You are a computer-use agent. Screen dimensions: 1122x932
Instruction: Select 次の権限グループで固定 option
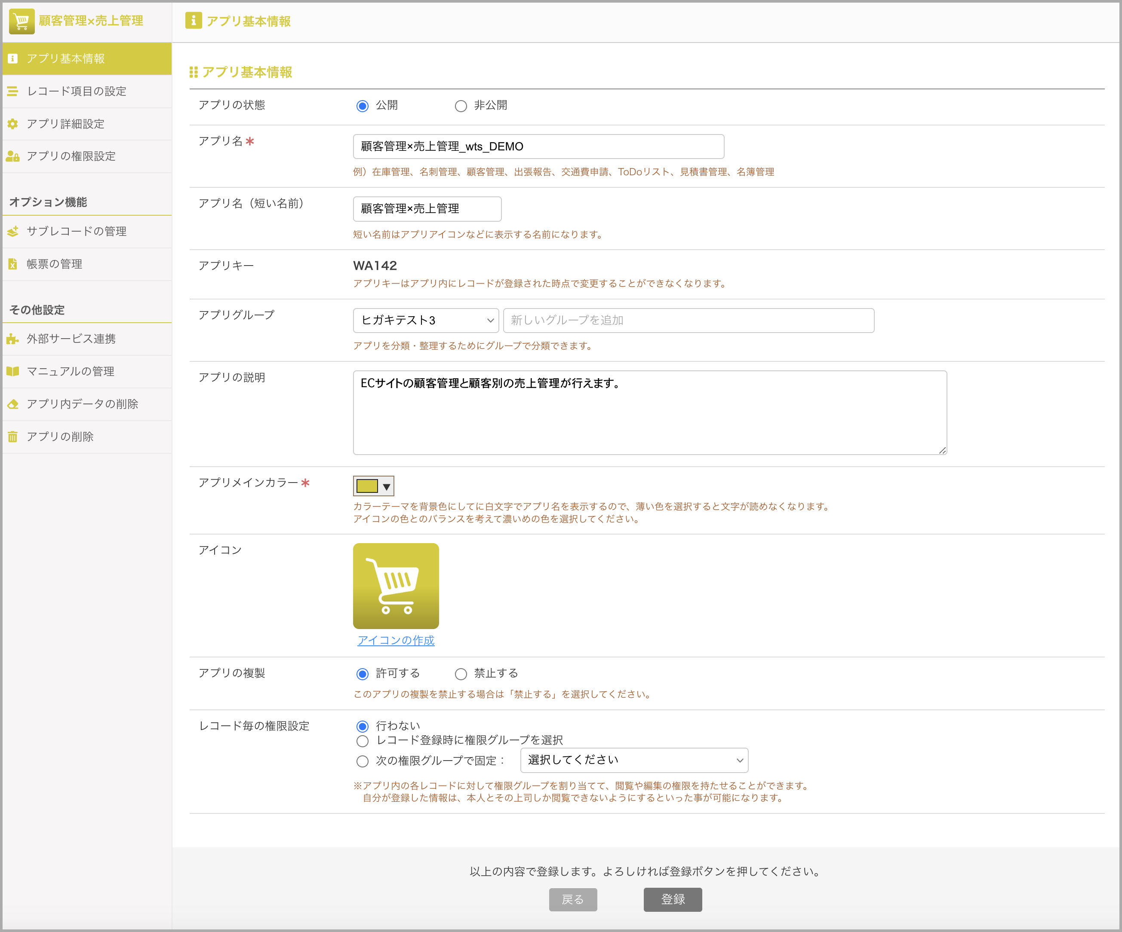[x=362, y=761]
